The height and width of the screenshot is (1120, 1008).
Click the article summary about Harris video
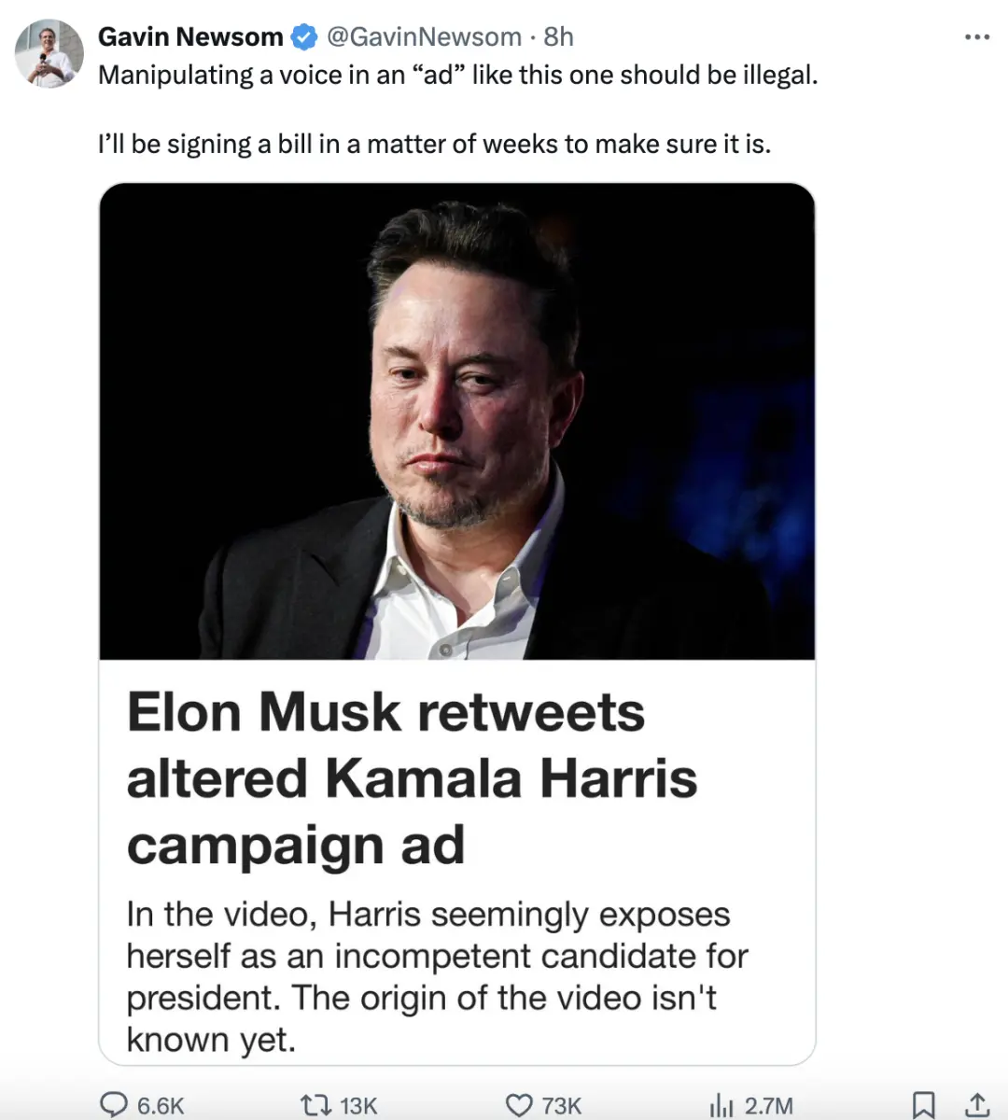[x=437, y=976]
